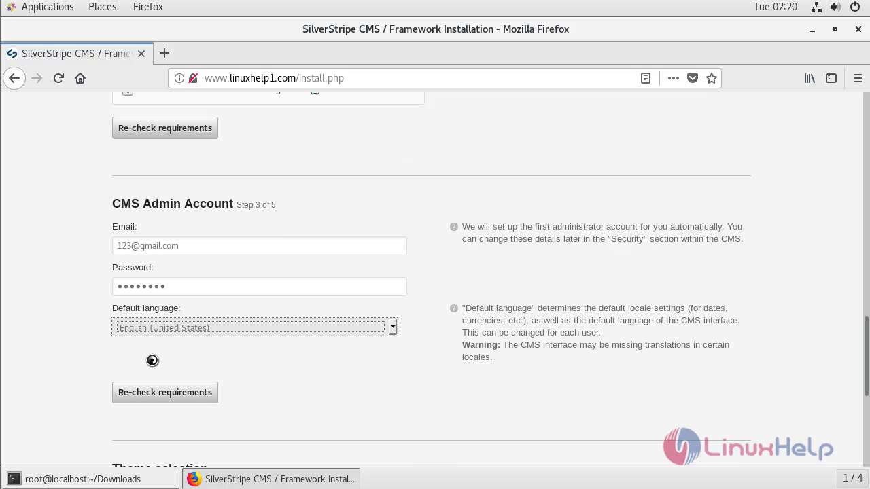Click the CMS Admin Account heading

click(x=173, y=204)
